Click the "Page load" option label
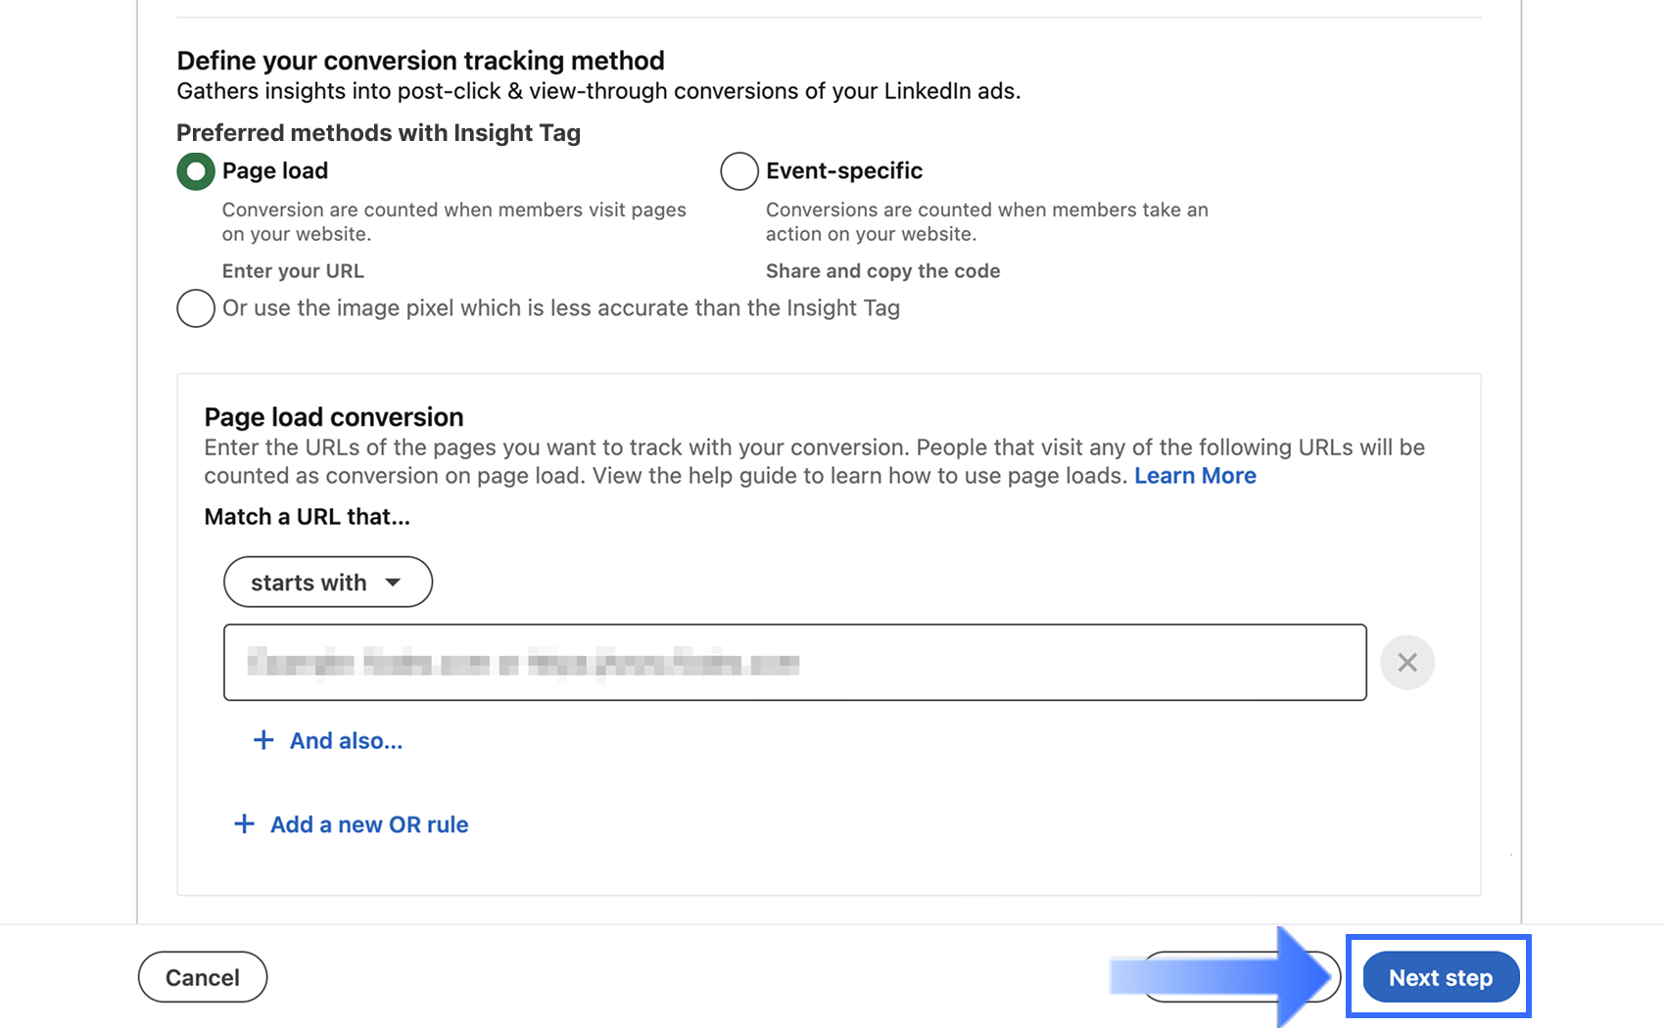Image resolution: width=1665 pixels, height=1028 pixels. (x=275, y=171)
